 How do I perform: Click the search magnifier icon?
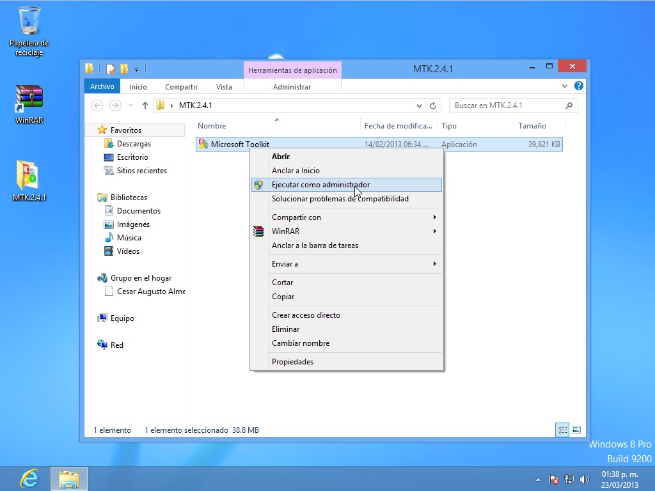[x=569, y=105]
